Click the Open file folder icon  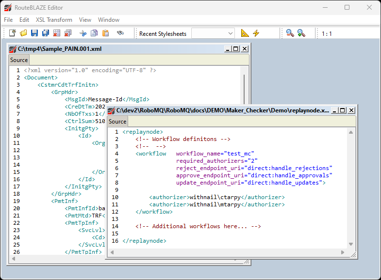tap(23, 33)
